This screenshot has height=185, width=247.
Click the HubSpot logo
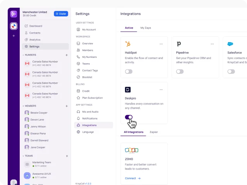coord(128,44)
